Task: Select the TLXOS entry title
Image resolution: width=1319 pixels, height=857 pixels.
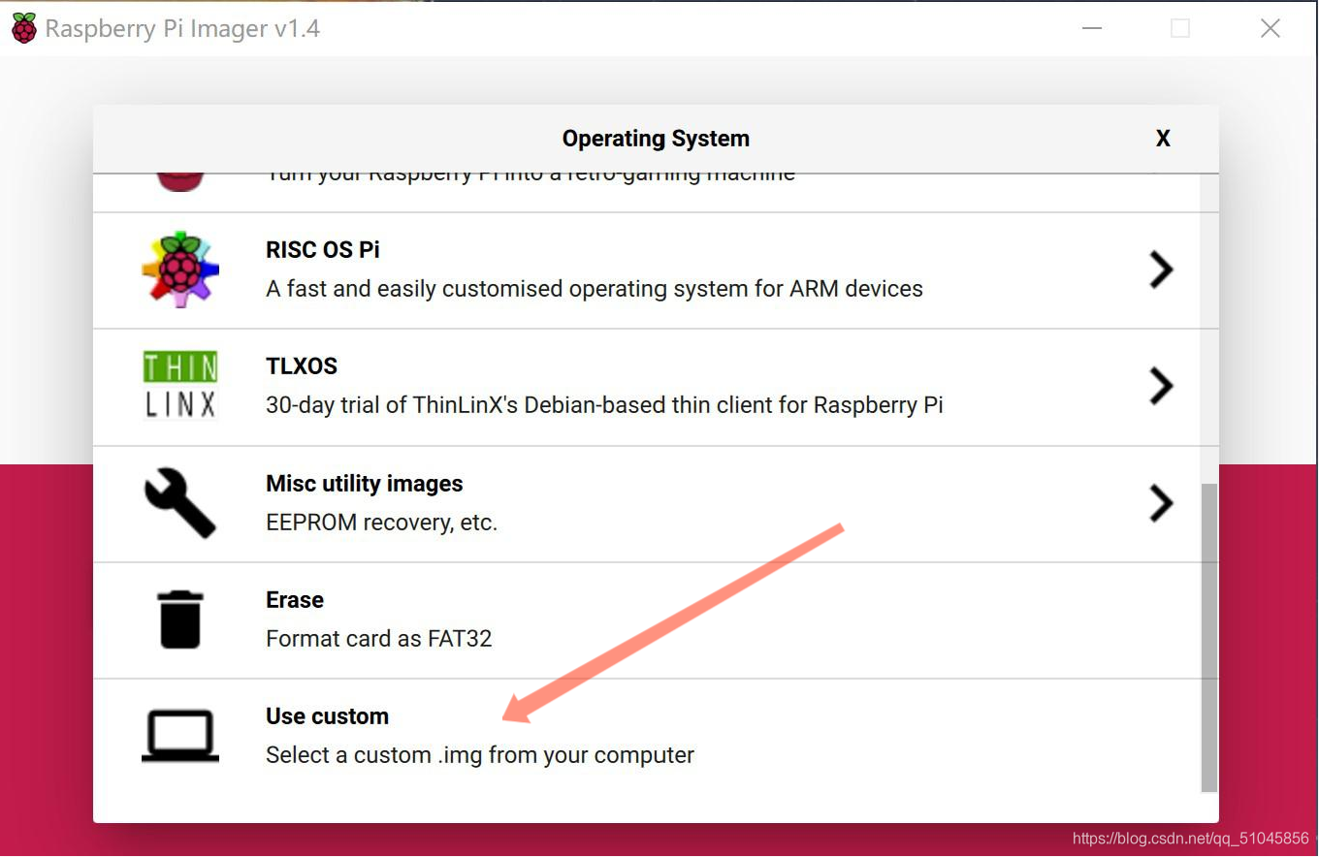Action: tap(302, 366)
